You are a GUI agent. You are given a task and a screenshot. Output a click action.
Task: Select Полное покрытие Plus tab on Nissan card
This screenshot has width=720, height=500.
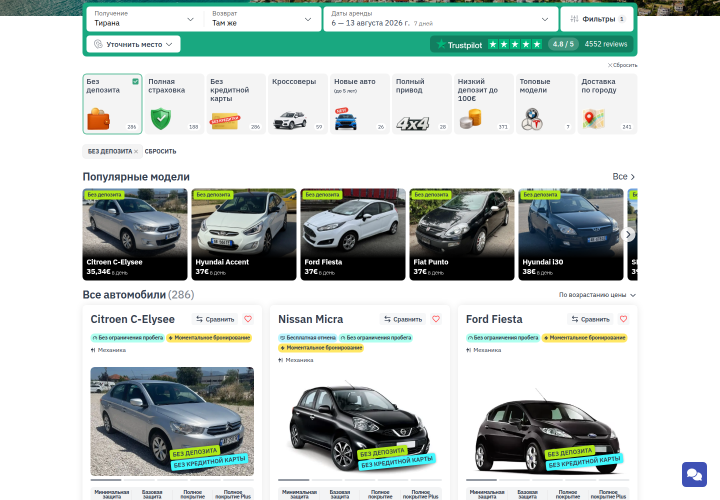pos(420,494)
